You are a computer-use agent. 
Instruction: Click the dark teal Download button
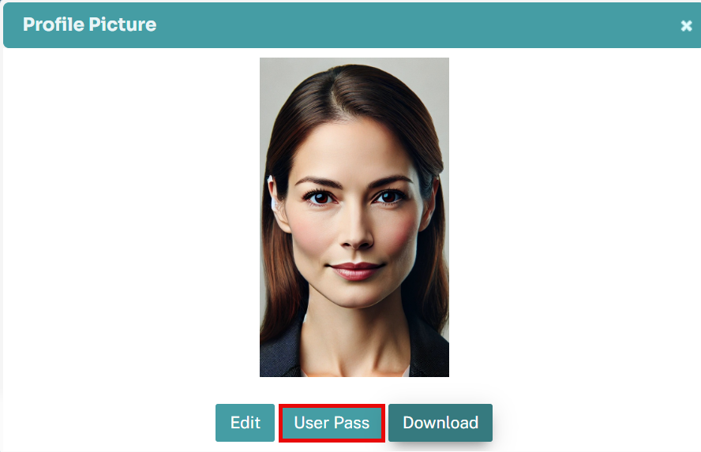(x=440, y=423)
